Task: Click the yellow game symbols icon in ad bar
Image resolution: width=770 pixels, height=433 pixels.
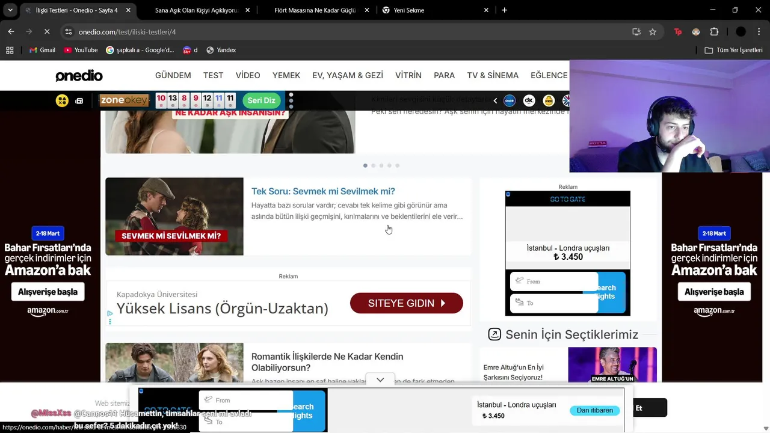Action: 62,100
